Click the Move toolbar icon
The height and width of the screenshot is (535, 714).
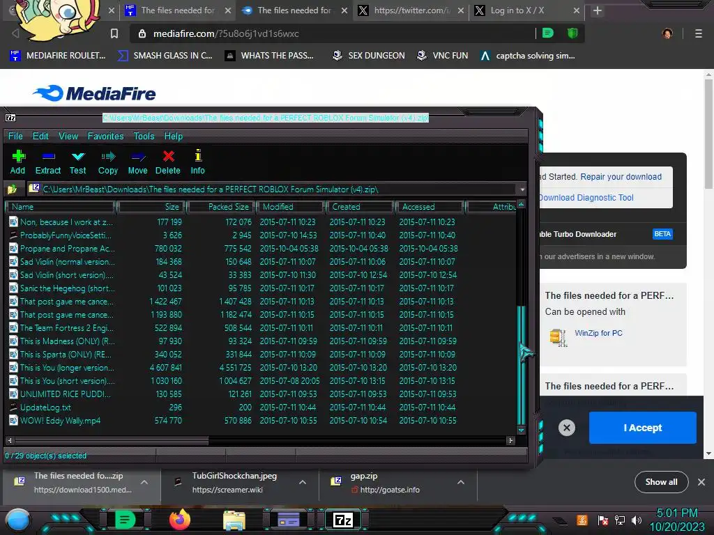pos(138,157)
